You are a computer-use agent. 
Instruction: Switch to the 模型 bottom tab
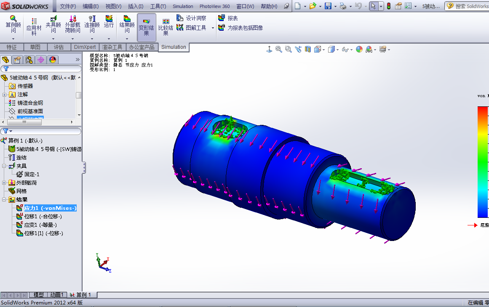click(x=39, y=294)
